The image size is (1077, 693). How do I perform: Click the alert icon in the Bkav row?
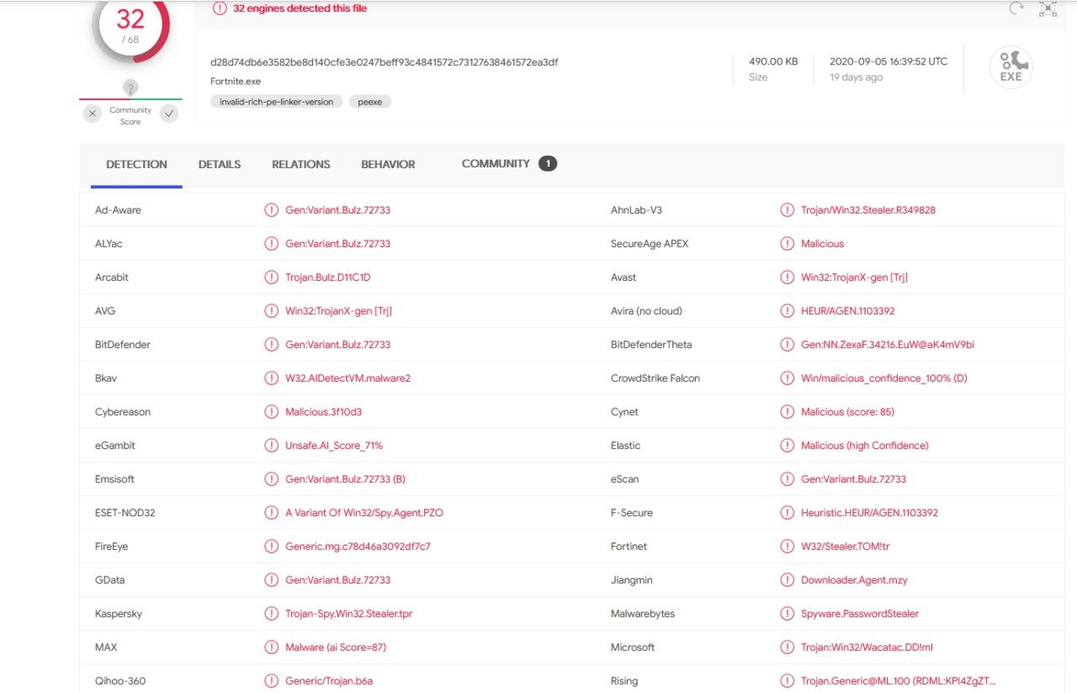(x=271, y=378)
